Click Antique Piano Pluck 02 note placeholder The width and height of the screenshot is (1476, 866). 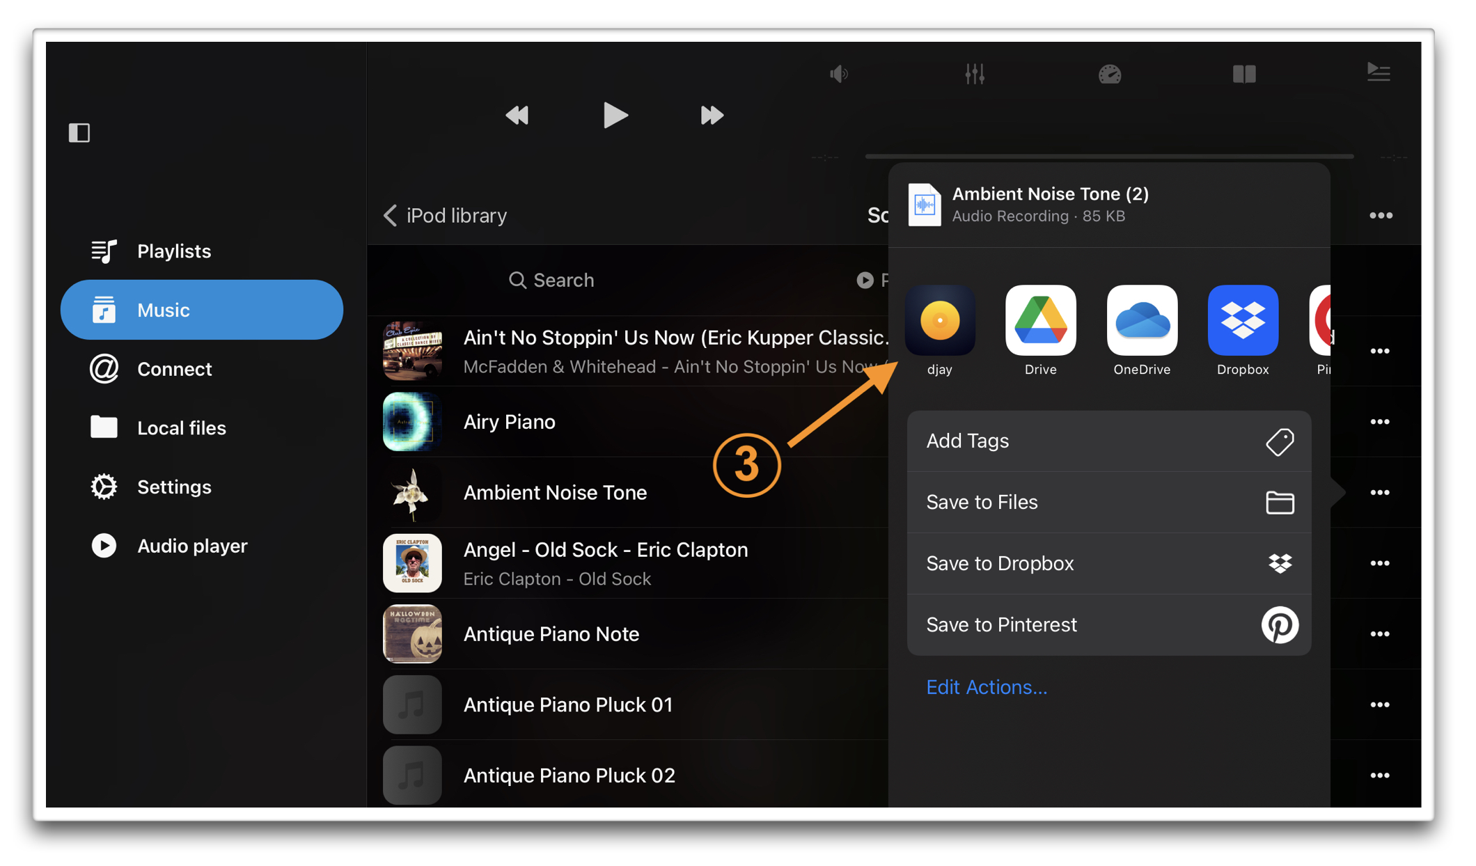pos(412,776)
